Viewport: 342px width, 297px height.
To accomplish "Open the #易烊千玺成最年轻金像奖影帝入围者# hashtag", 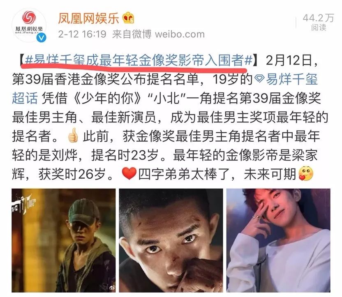I will coord(139,60).
